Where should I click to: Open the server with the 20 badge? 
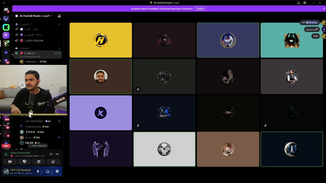[x=6, y=126]
